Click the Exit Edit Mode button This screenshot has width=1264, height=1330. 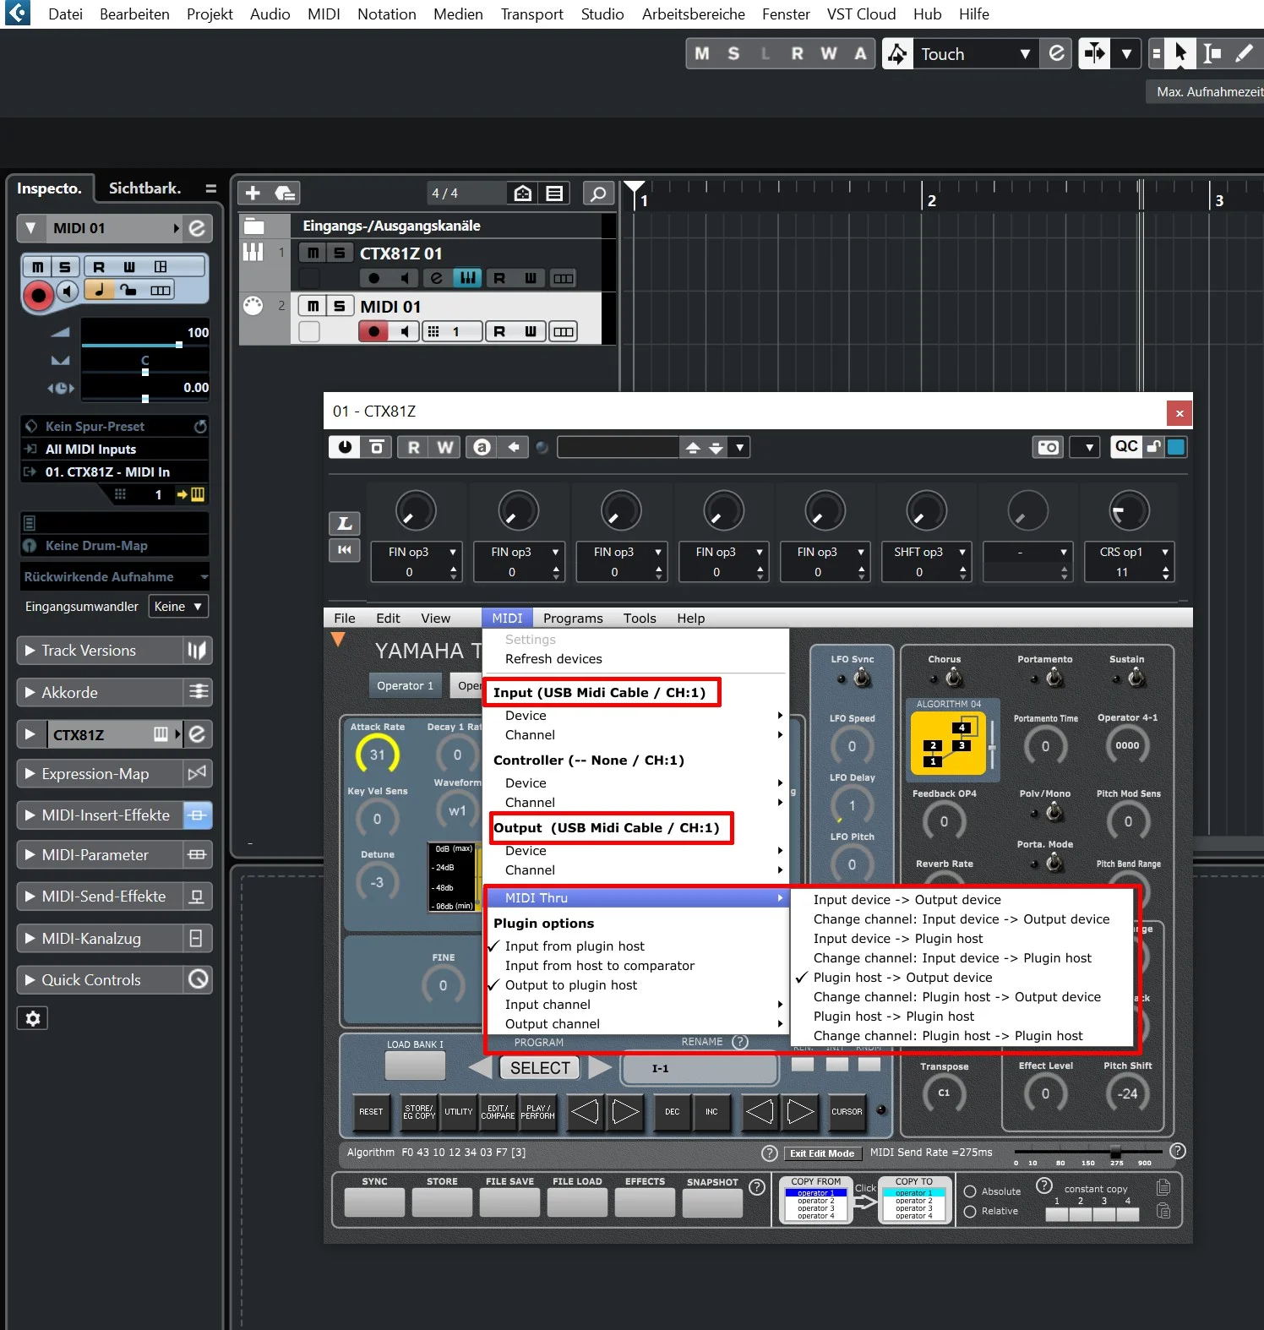(822, 1153)
